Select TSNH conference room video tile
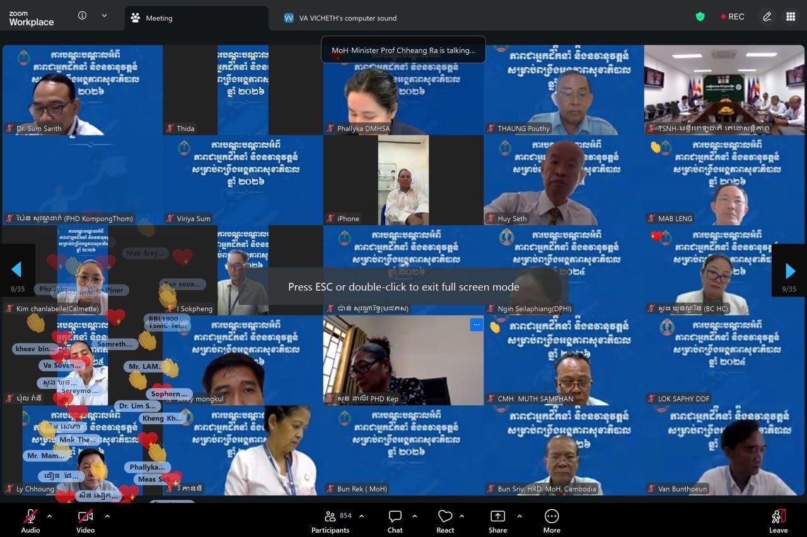Viewport: 807px width, 537px height. pyautogui.click(x=724, y=90)
